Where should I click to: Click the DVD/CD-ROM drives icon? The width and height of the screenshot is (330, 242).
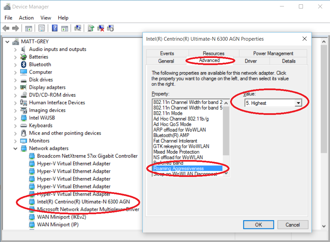click(24, 95)
